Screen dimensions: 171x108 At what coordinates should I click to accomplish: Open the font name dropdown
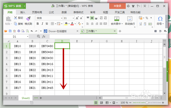tap(62, 18)
